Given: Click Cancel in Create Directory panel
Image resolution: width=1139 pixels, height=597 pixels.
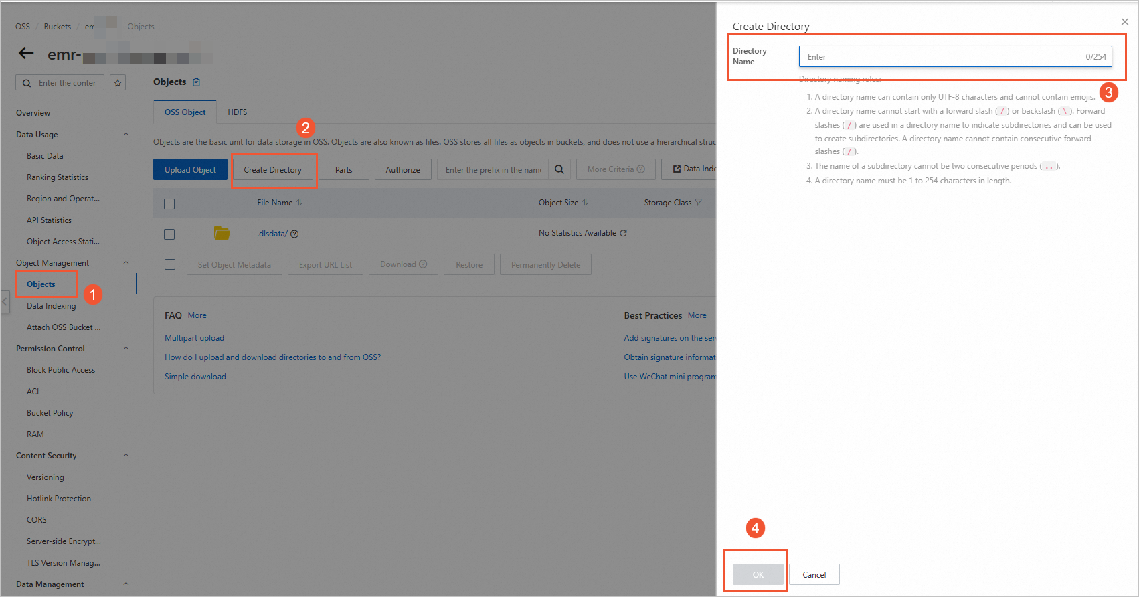Looking at the screenshot, I should [x=814, y=574].
